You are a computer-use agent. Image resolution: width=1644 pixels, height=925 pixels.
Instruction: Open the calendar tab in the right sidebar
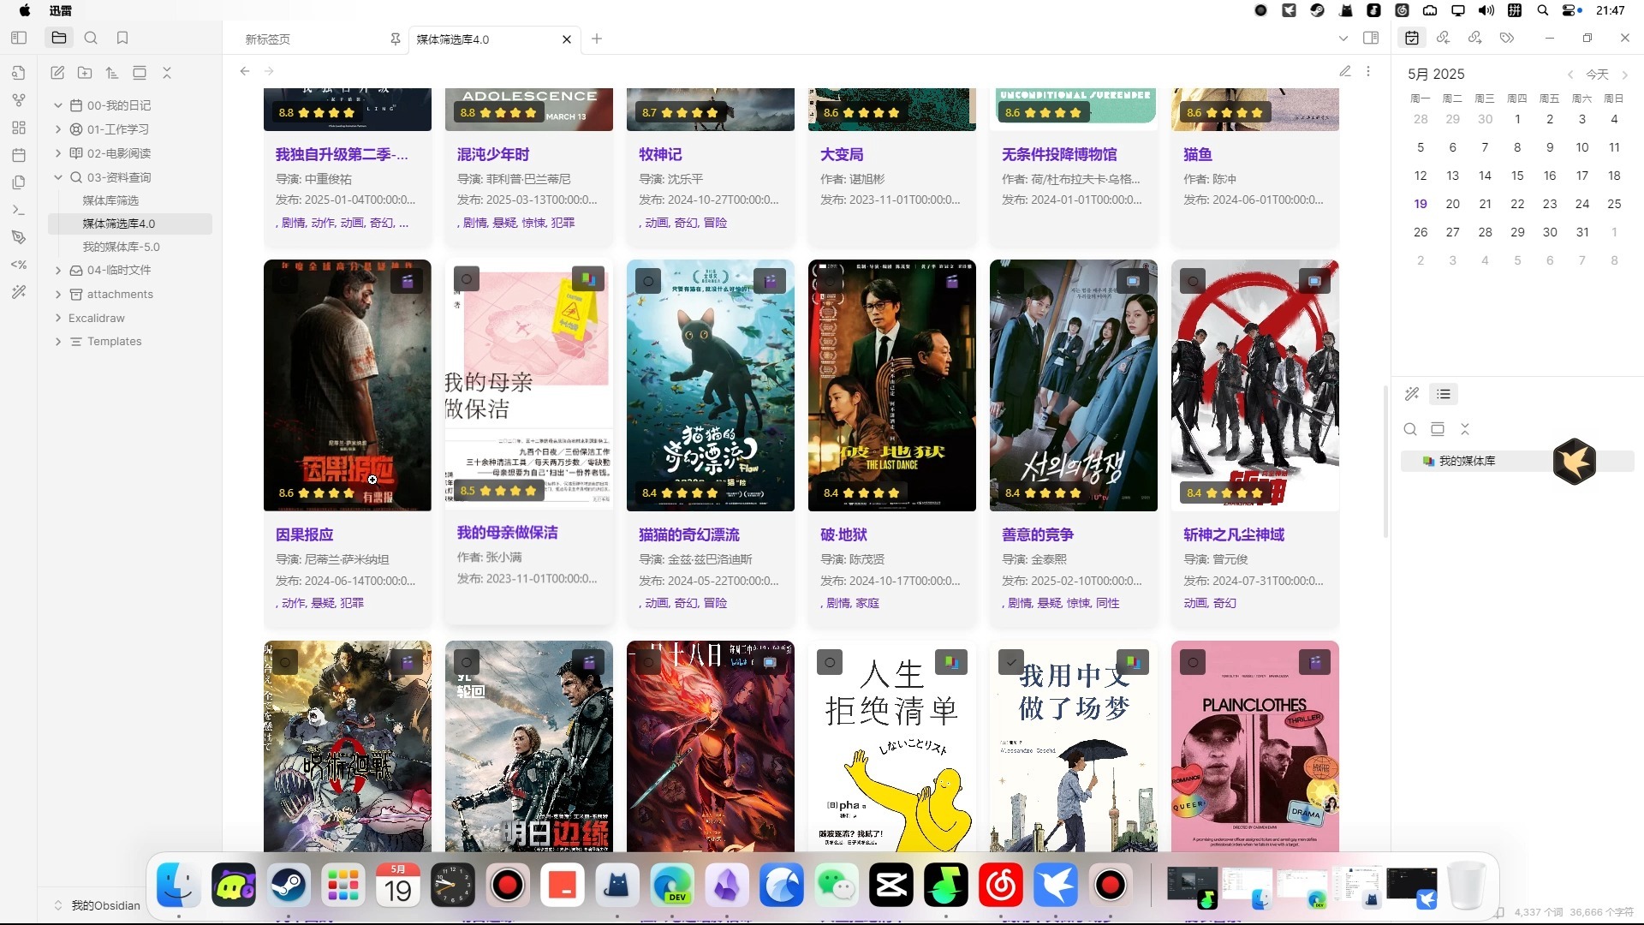pos(1412,38)
